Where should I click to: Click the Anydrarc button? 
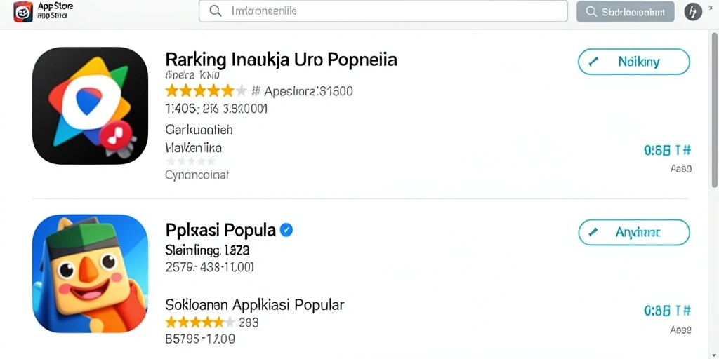pos(634,233)
